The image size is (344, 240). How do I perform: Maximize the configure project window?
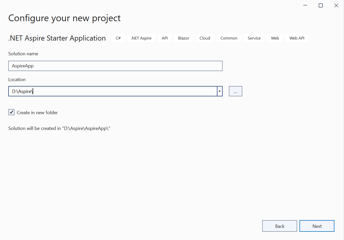tap(321, 5)
